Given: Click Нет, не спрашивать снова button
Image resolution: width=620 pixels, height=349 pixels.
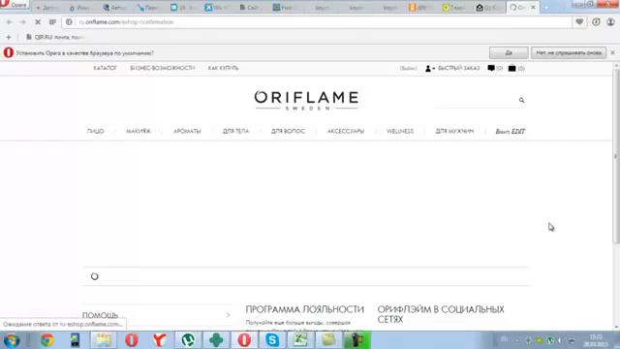Looking at the screenshot, I should click(569, 52).
